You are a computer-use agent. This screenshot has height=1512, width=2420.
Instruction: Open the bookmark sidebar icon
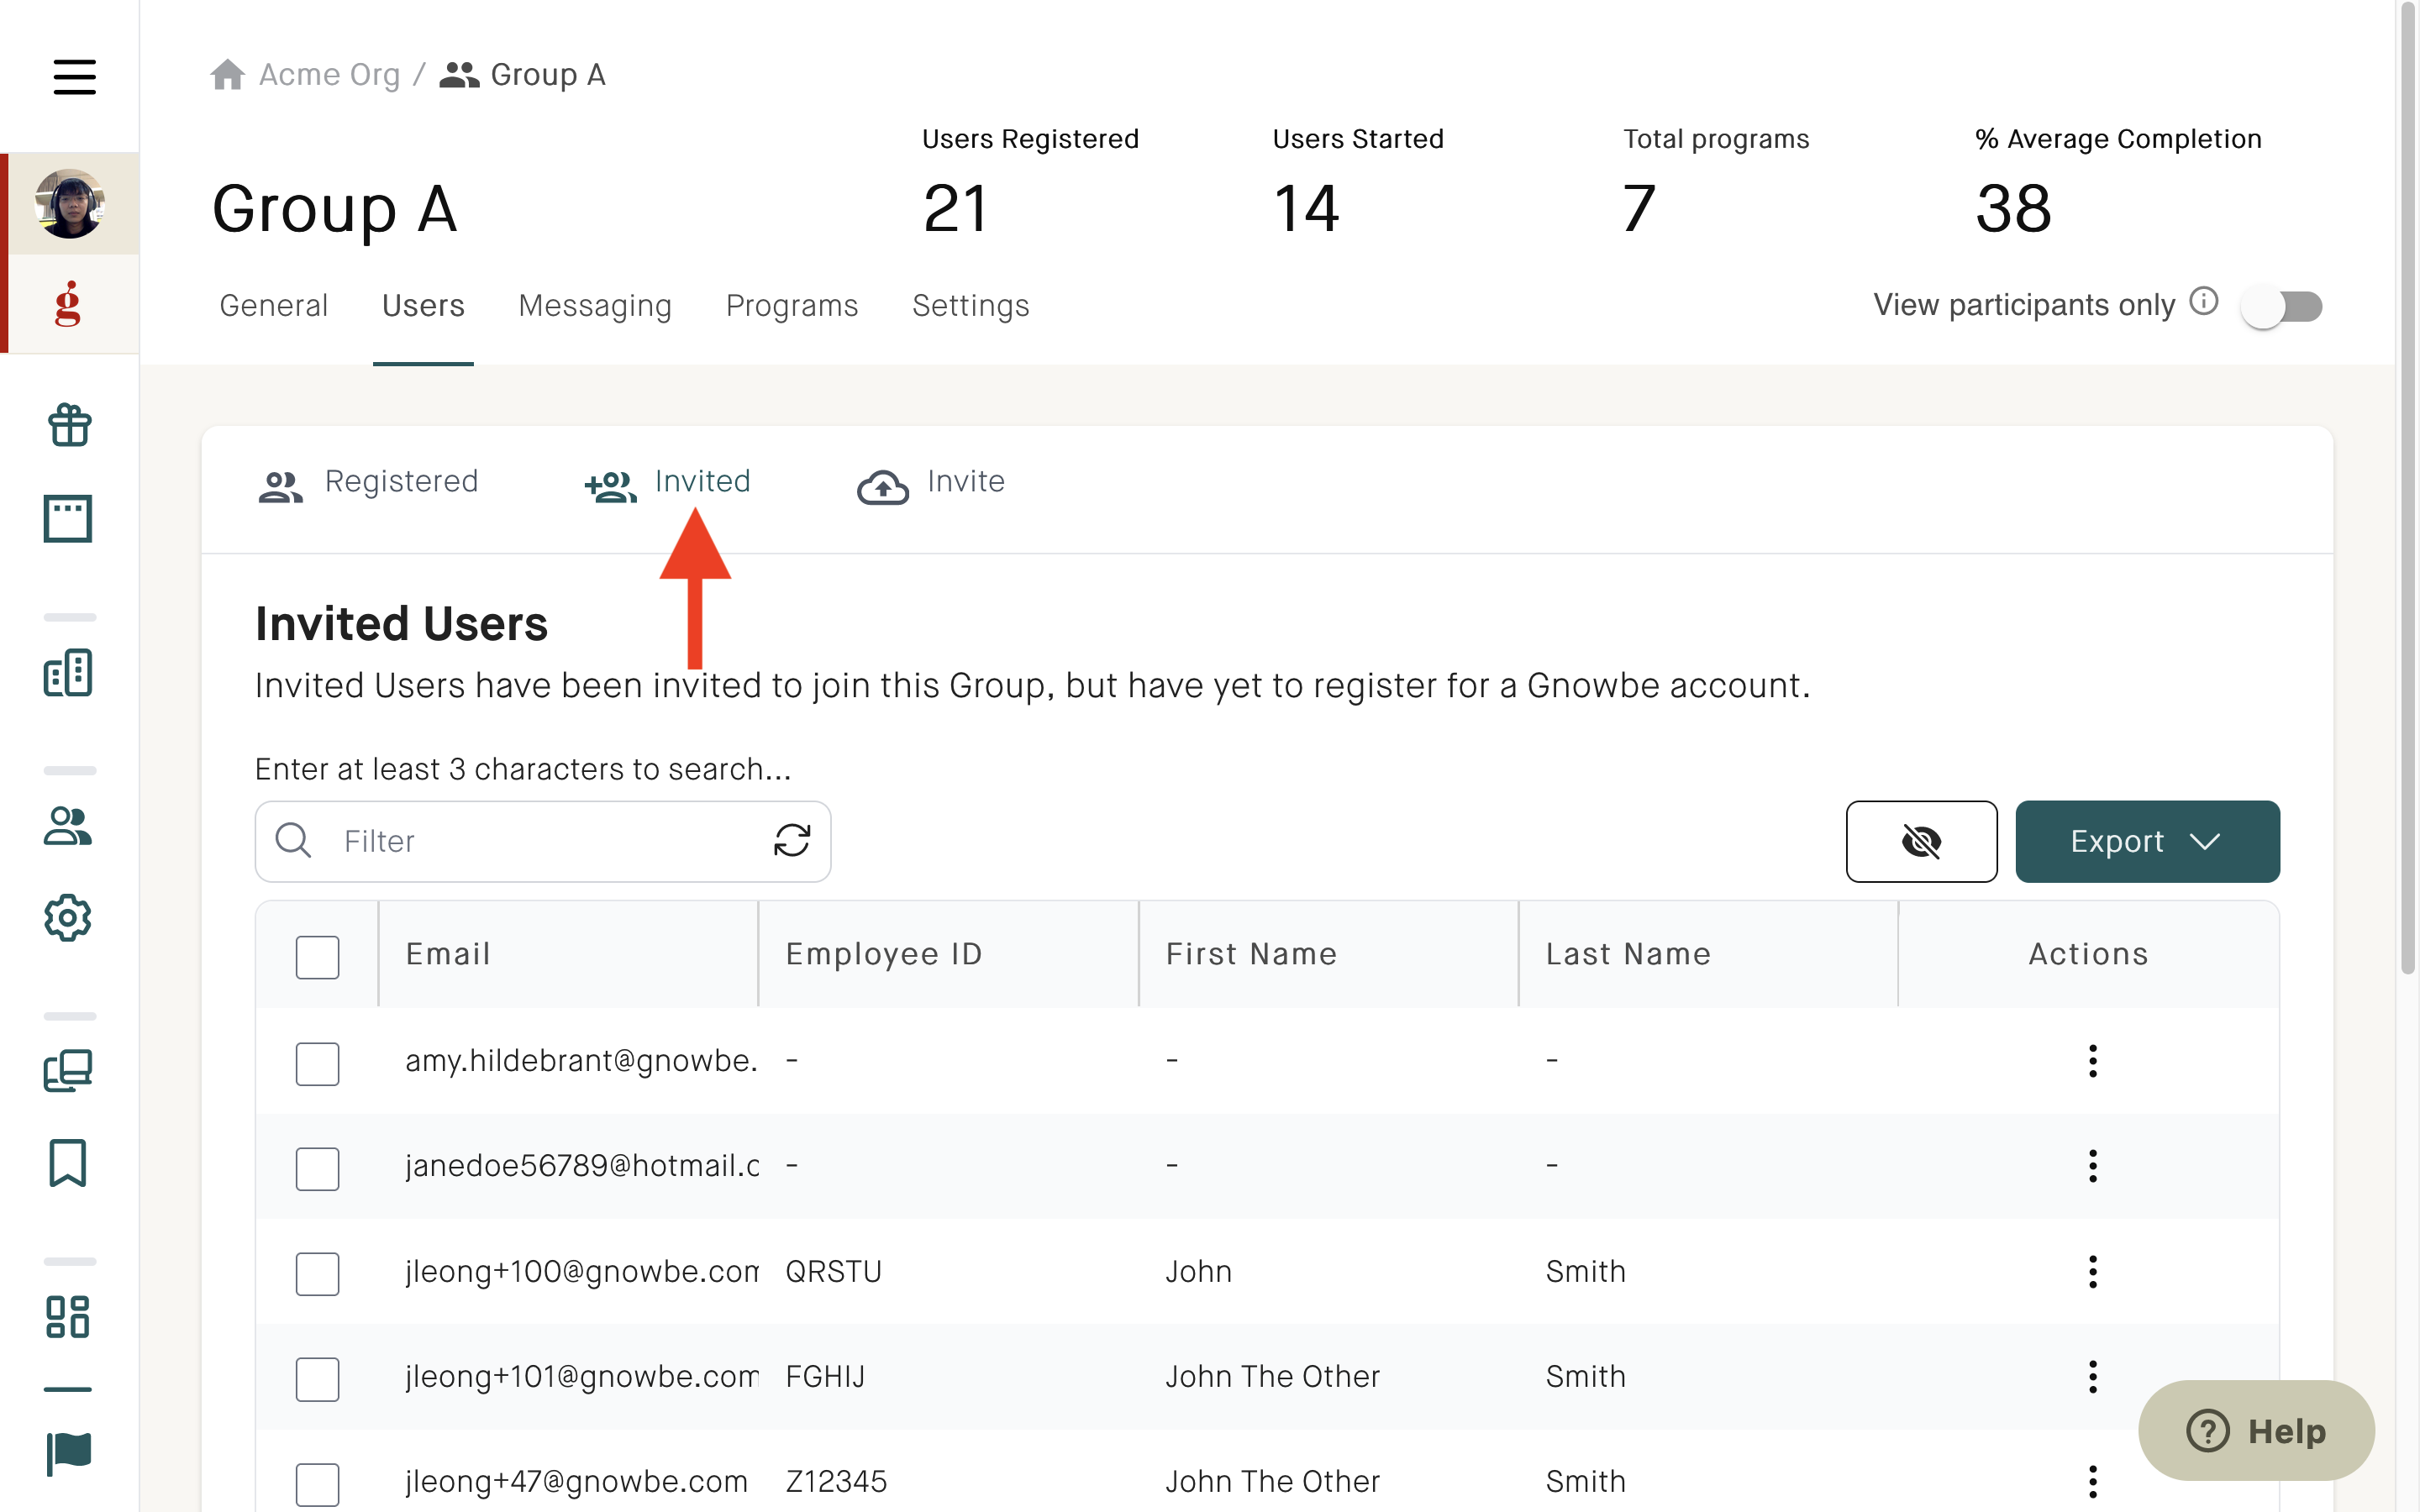coord(68,1163)
